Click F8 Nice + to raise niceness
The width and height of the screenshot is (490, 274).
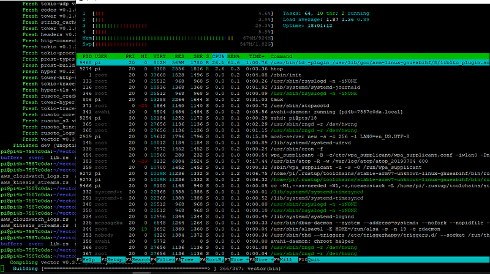point(262,260)
